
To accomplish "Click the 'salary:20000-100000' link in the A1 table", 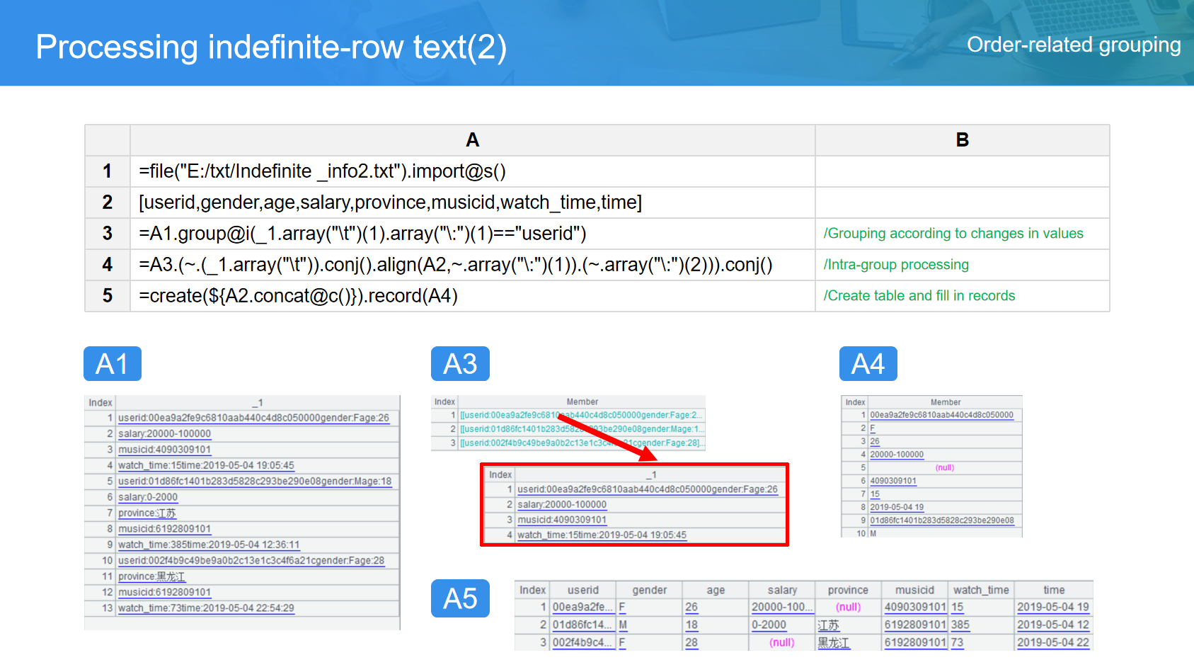I will [x=164, y=434].
